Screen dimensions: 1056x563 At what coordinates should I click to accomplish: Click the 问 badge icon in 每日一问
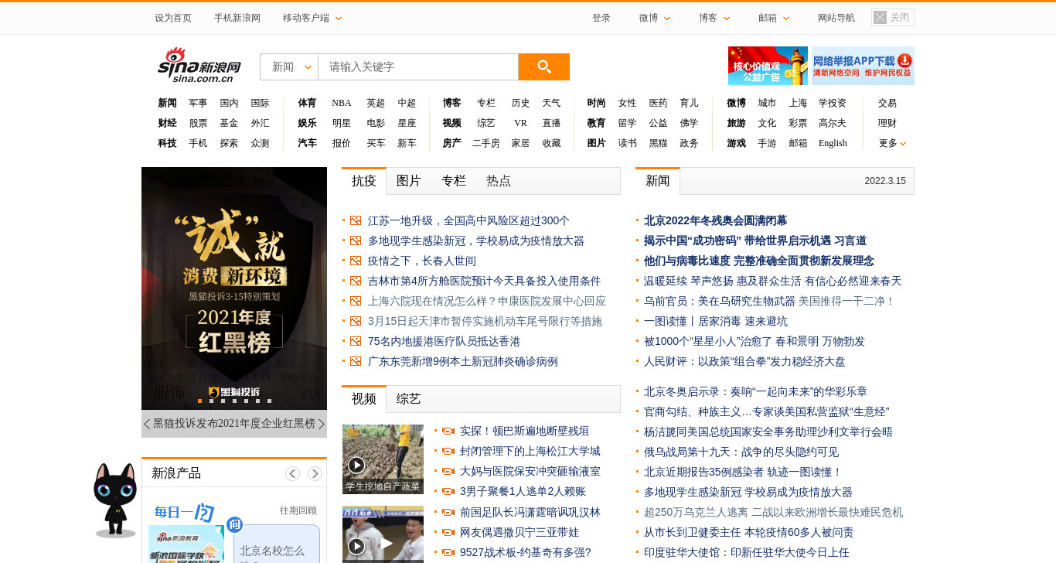pos(235,525)
